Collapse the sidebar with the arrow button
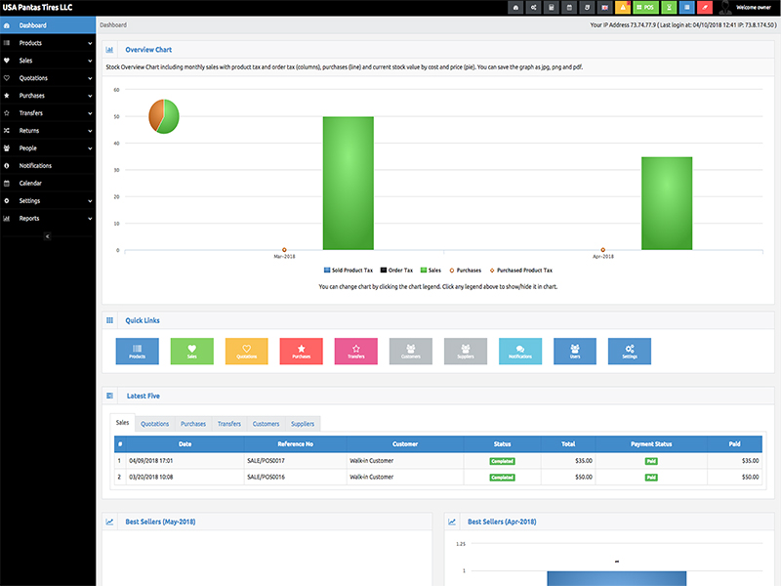Viewport: 781px width, 586px height. coord(48,236)
